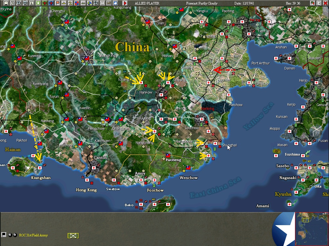
Task: Click the road/rail strip toolbar icon
Action: point(109,3)
